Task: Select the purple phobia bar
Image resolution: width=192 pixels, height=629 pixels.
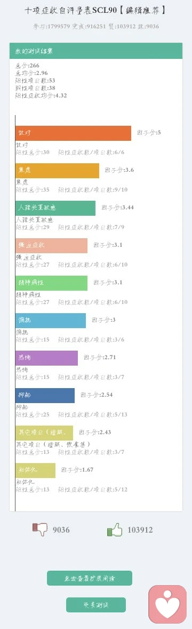Action: [x=47, y=358]
